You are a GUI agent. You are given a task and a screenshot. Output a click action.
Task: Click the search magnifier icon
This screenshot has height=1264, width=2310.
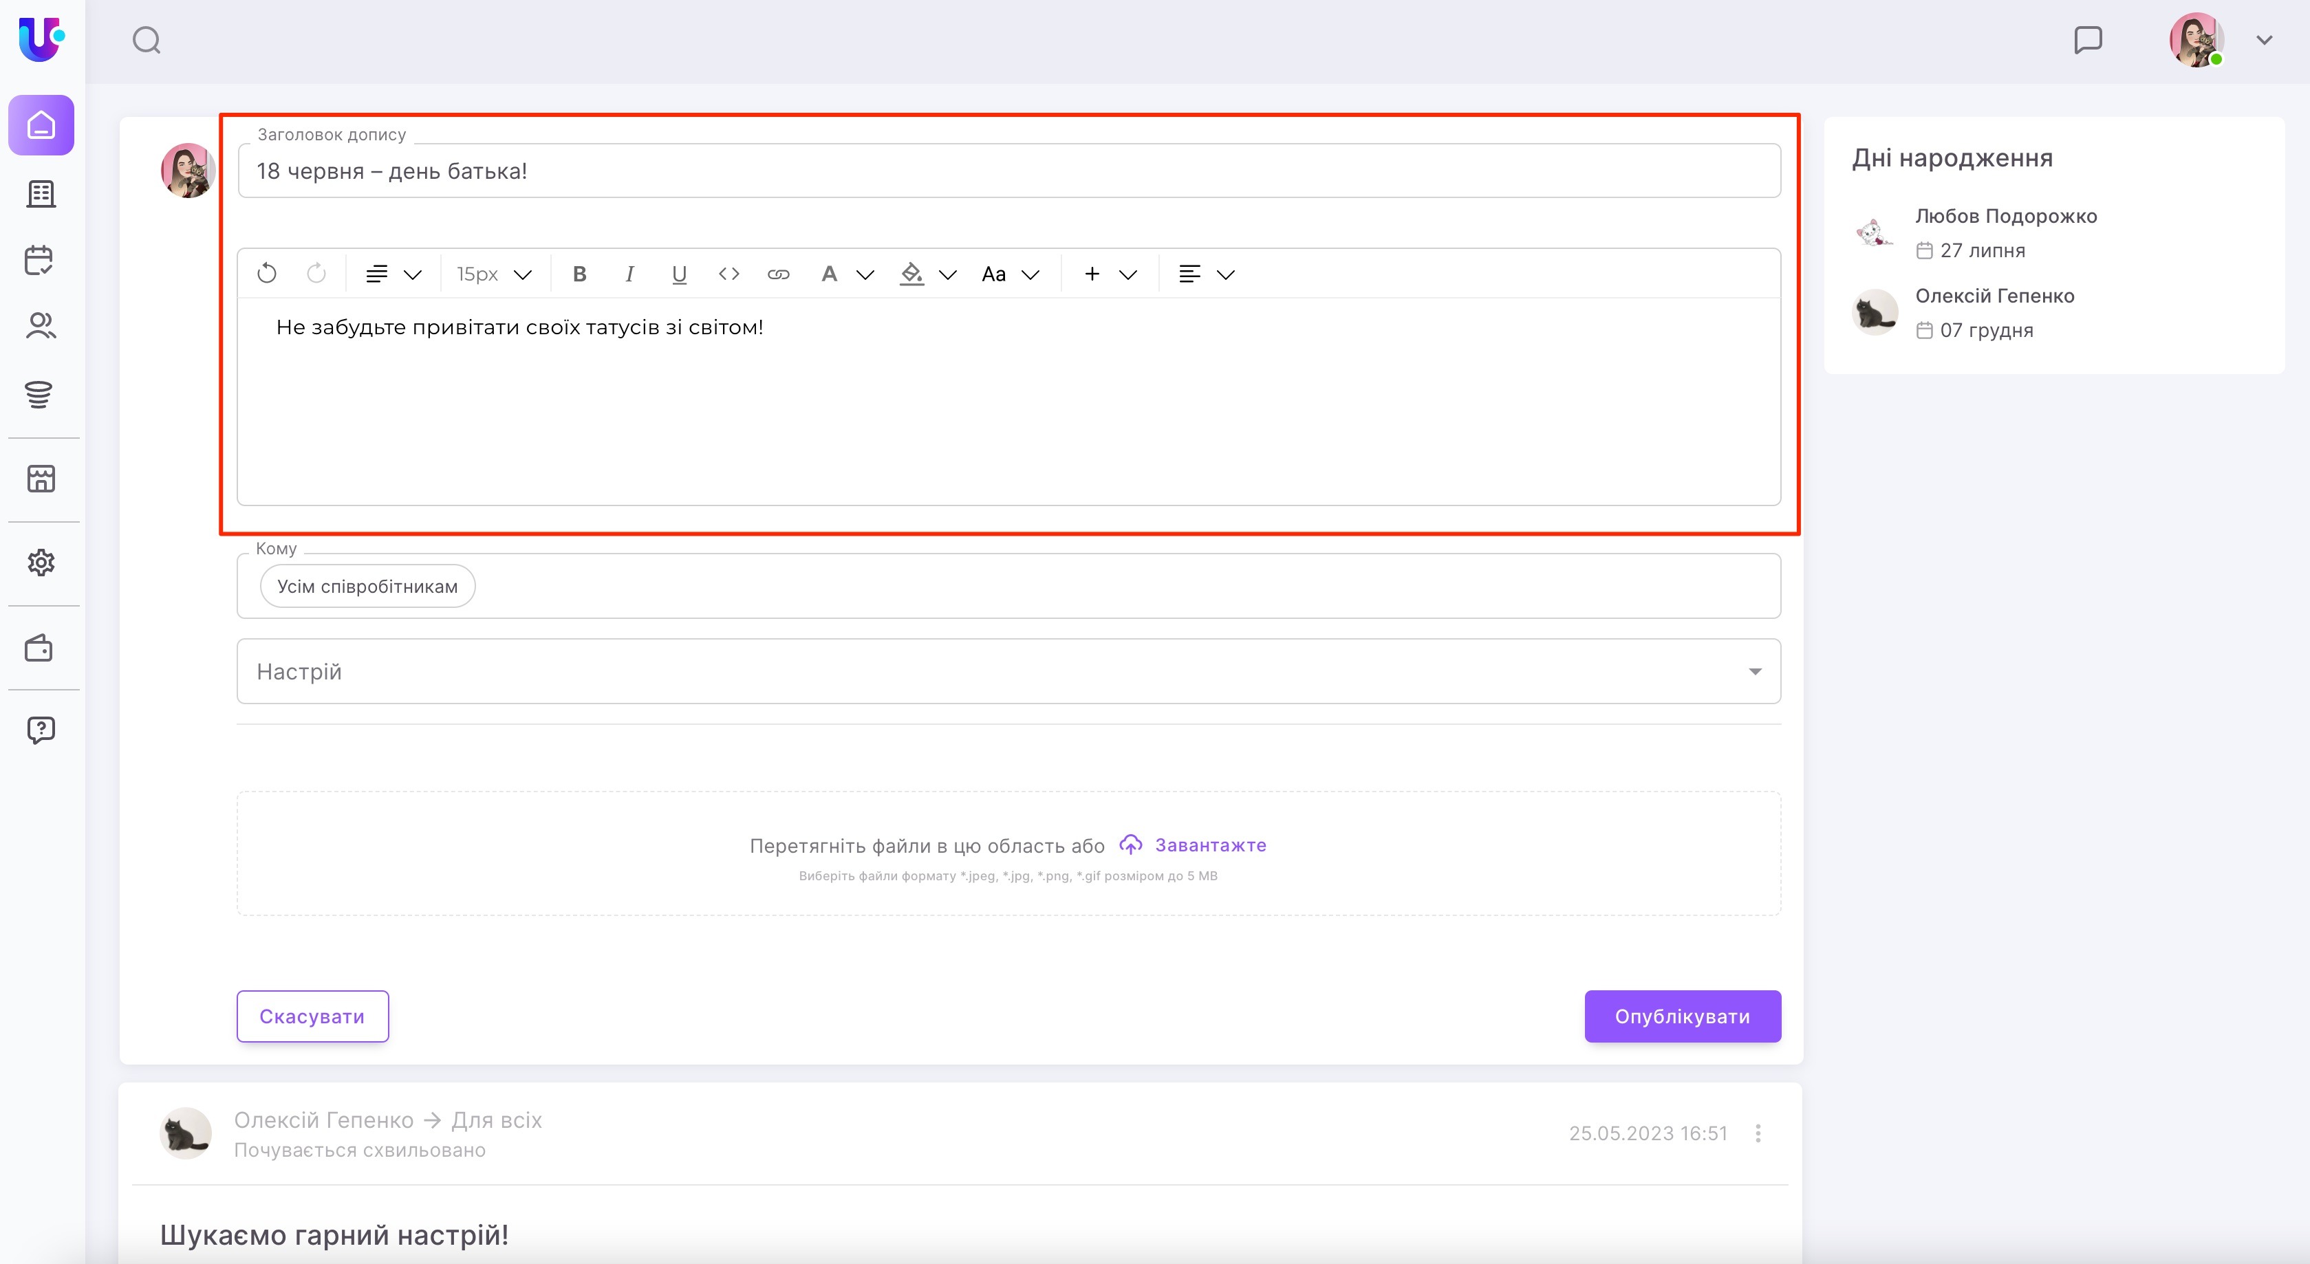pyautogui.click(x=146, y=39)
